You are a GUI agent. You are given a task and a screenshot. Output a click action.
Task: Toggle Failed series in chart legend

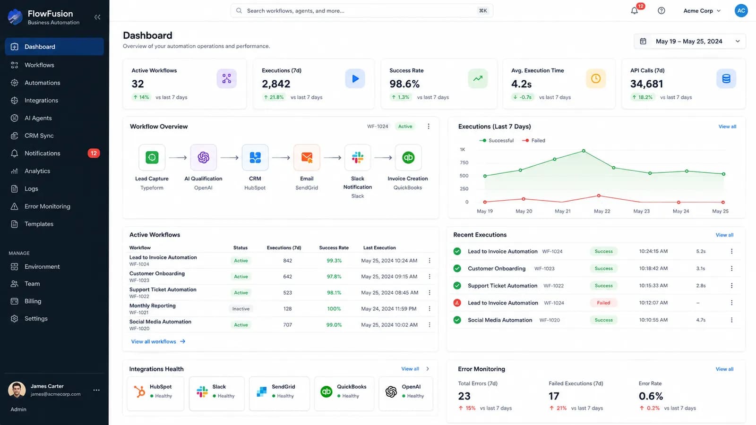click(x=533, y=140)
